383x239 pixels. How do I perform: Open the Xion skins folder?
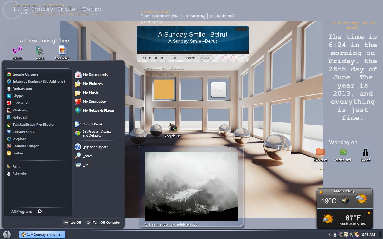(320, 155)
